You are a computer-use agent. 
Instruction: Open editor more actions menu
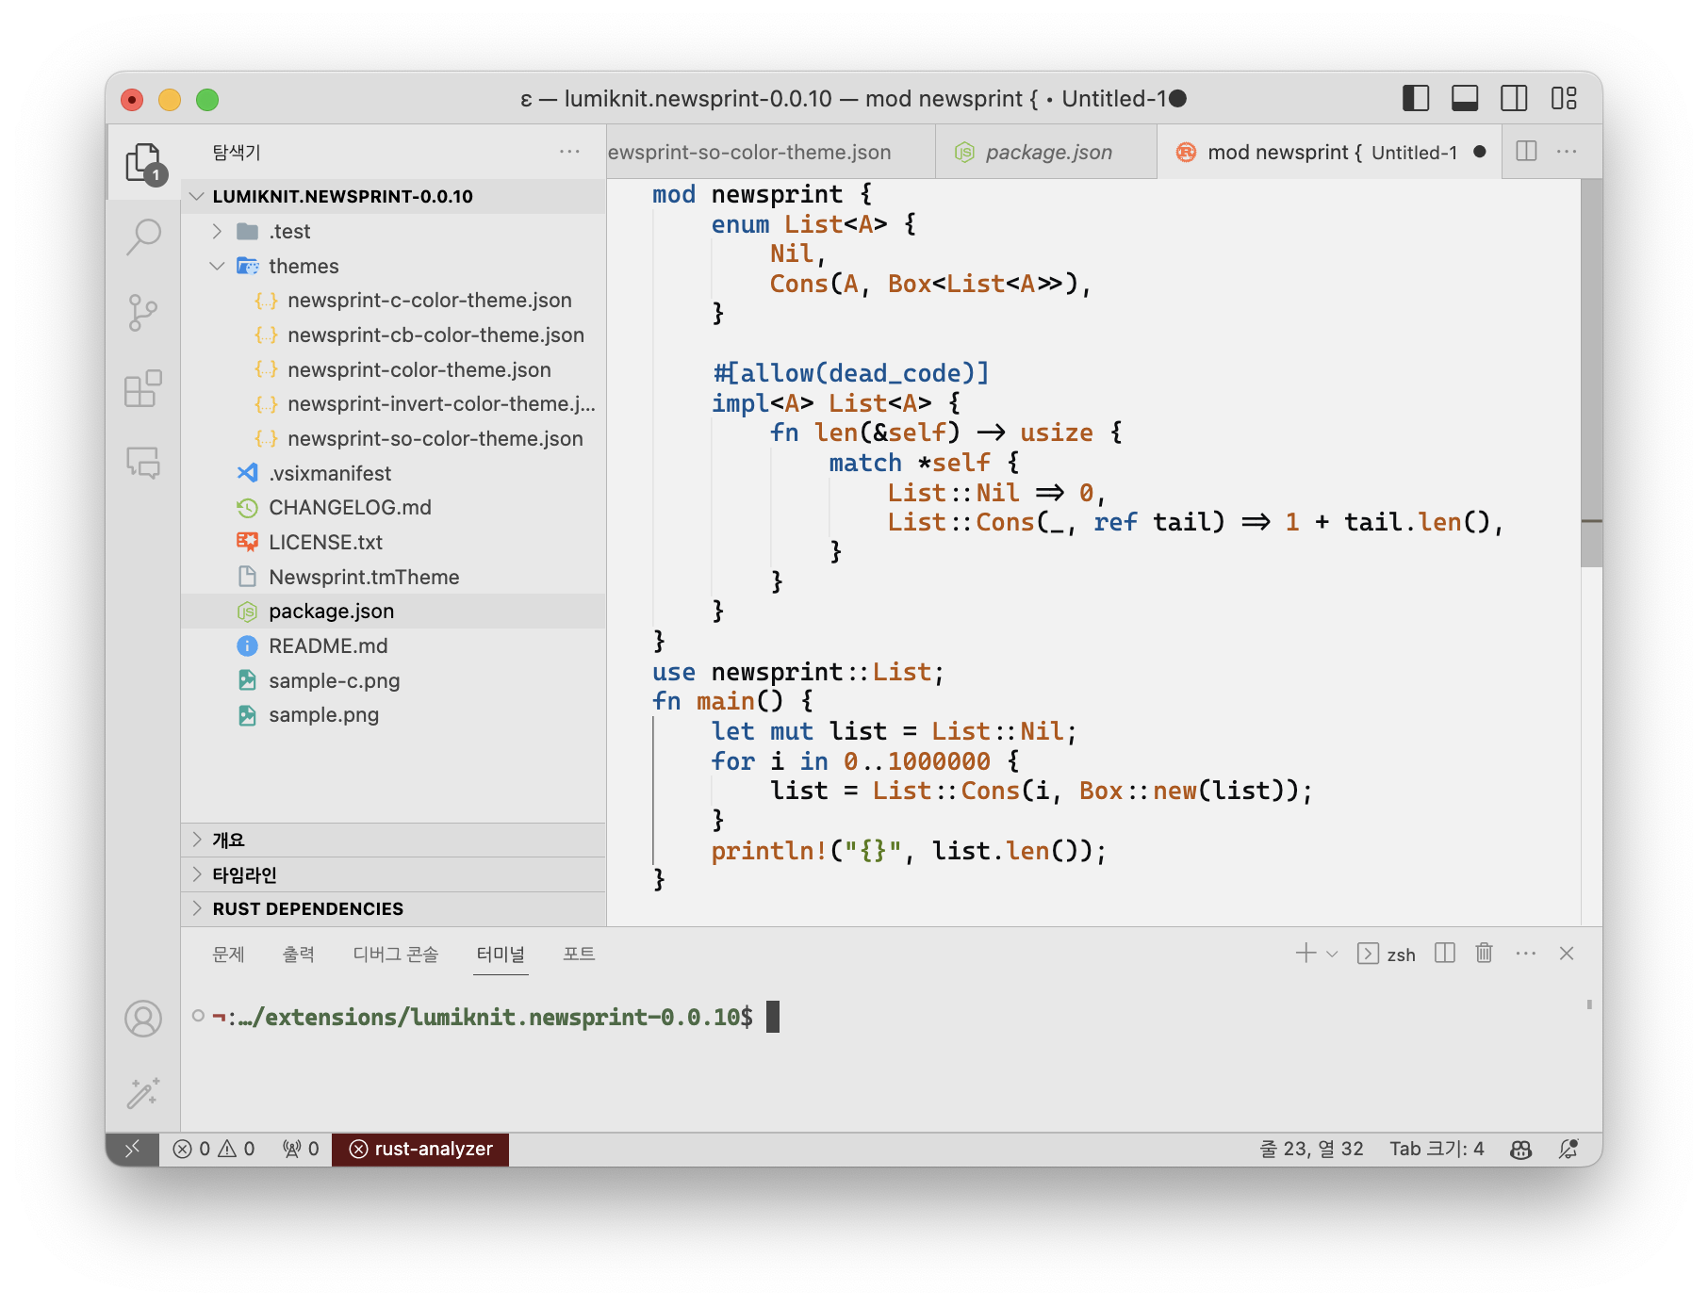(1567, 152)
